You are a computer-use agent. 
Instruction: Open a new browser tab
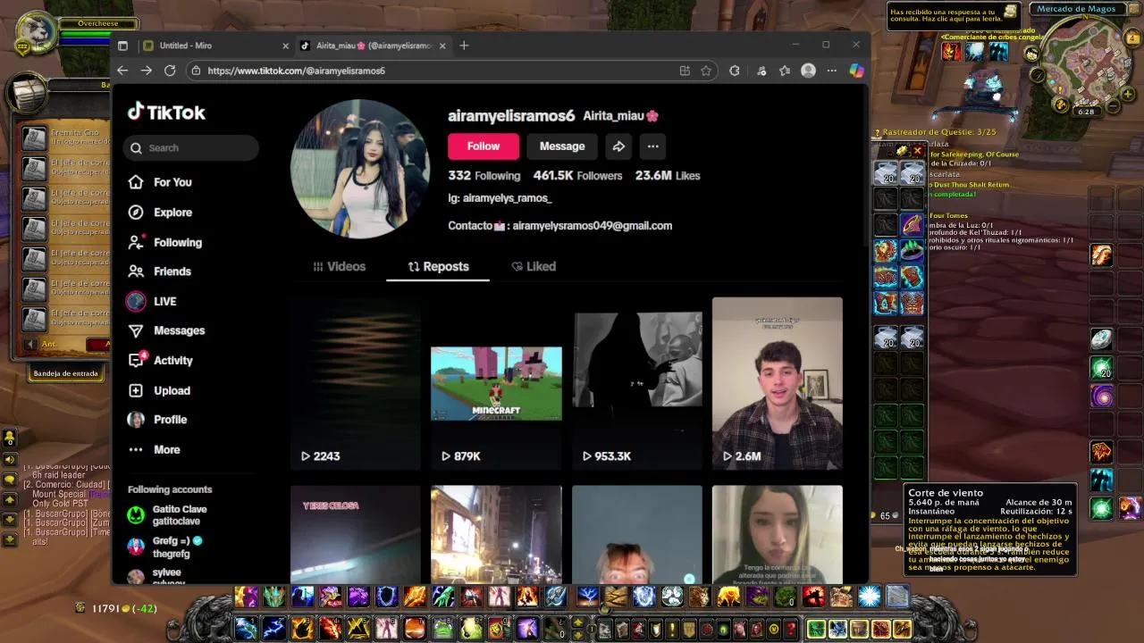point(464,46)
